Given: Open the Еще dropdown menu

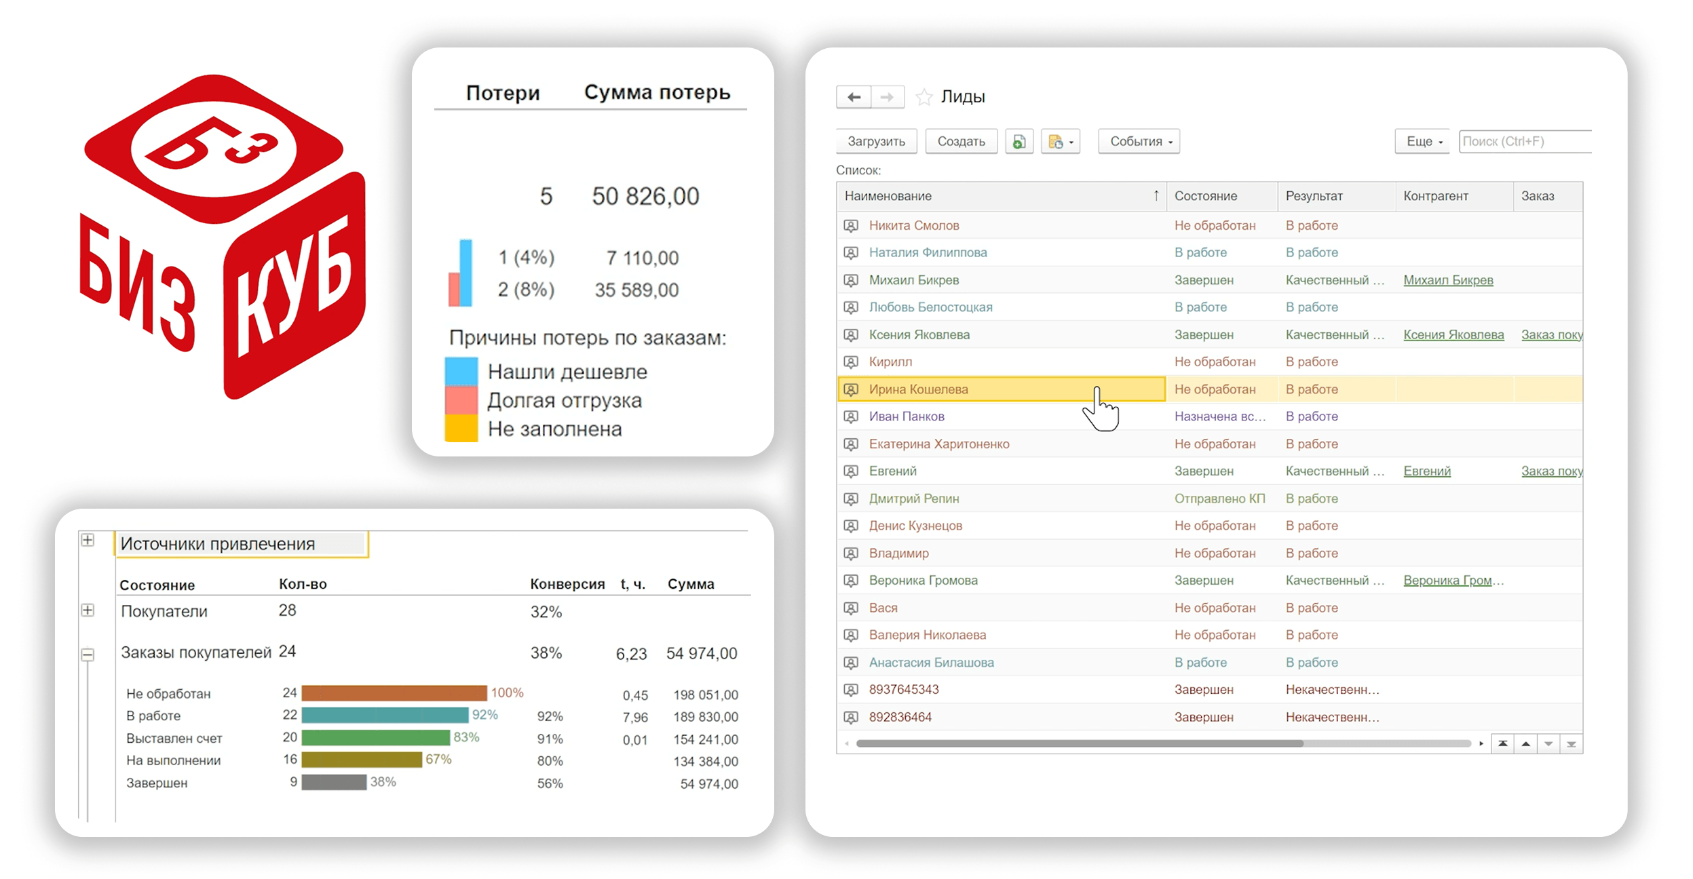Looking at the screenshot, I should (1422, 141).
